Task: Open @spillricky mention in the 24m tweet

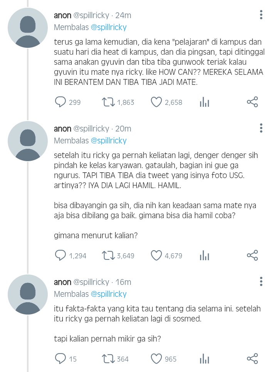Action: coord(109,27)
